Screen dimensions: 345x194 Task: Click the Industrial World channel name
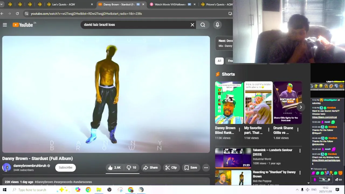[262, 159]
